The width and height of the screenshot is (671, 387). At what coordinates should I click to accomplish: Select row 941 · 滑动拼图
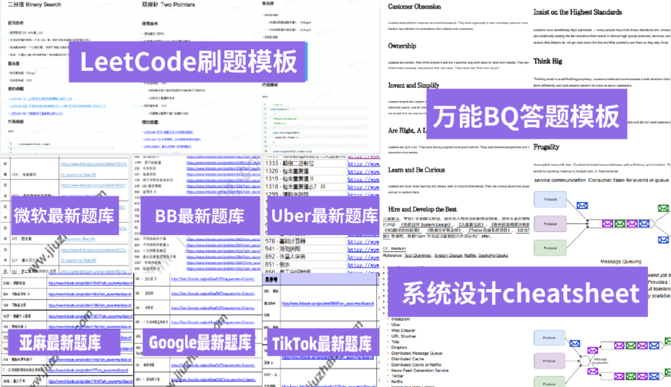(306, 249)
